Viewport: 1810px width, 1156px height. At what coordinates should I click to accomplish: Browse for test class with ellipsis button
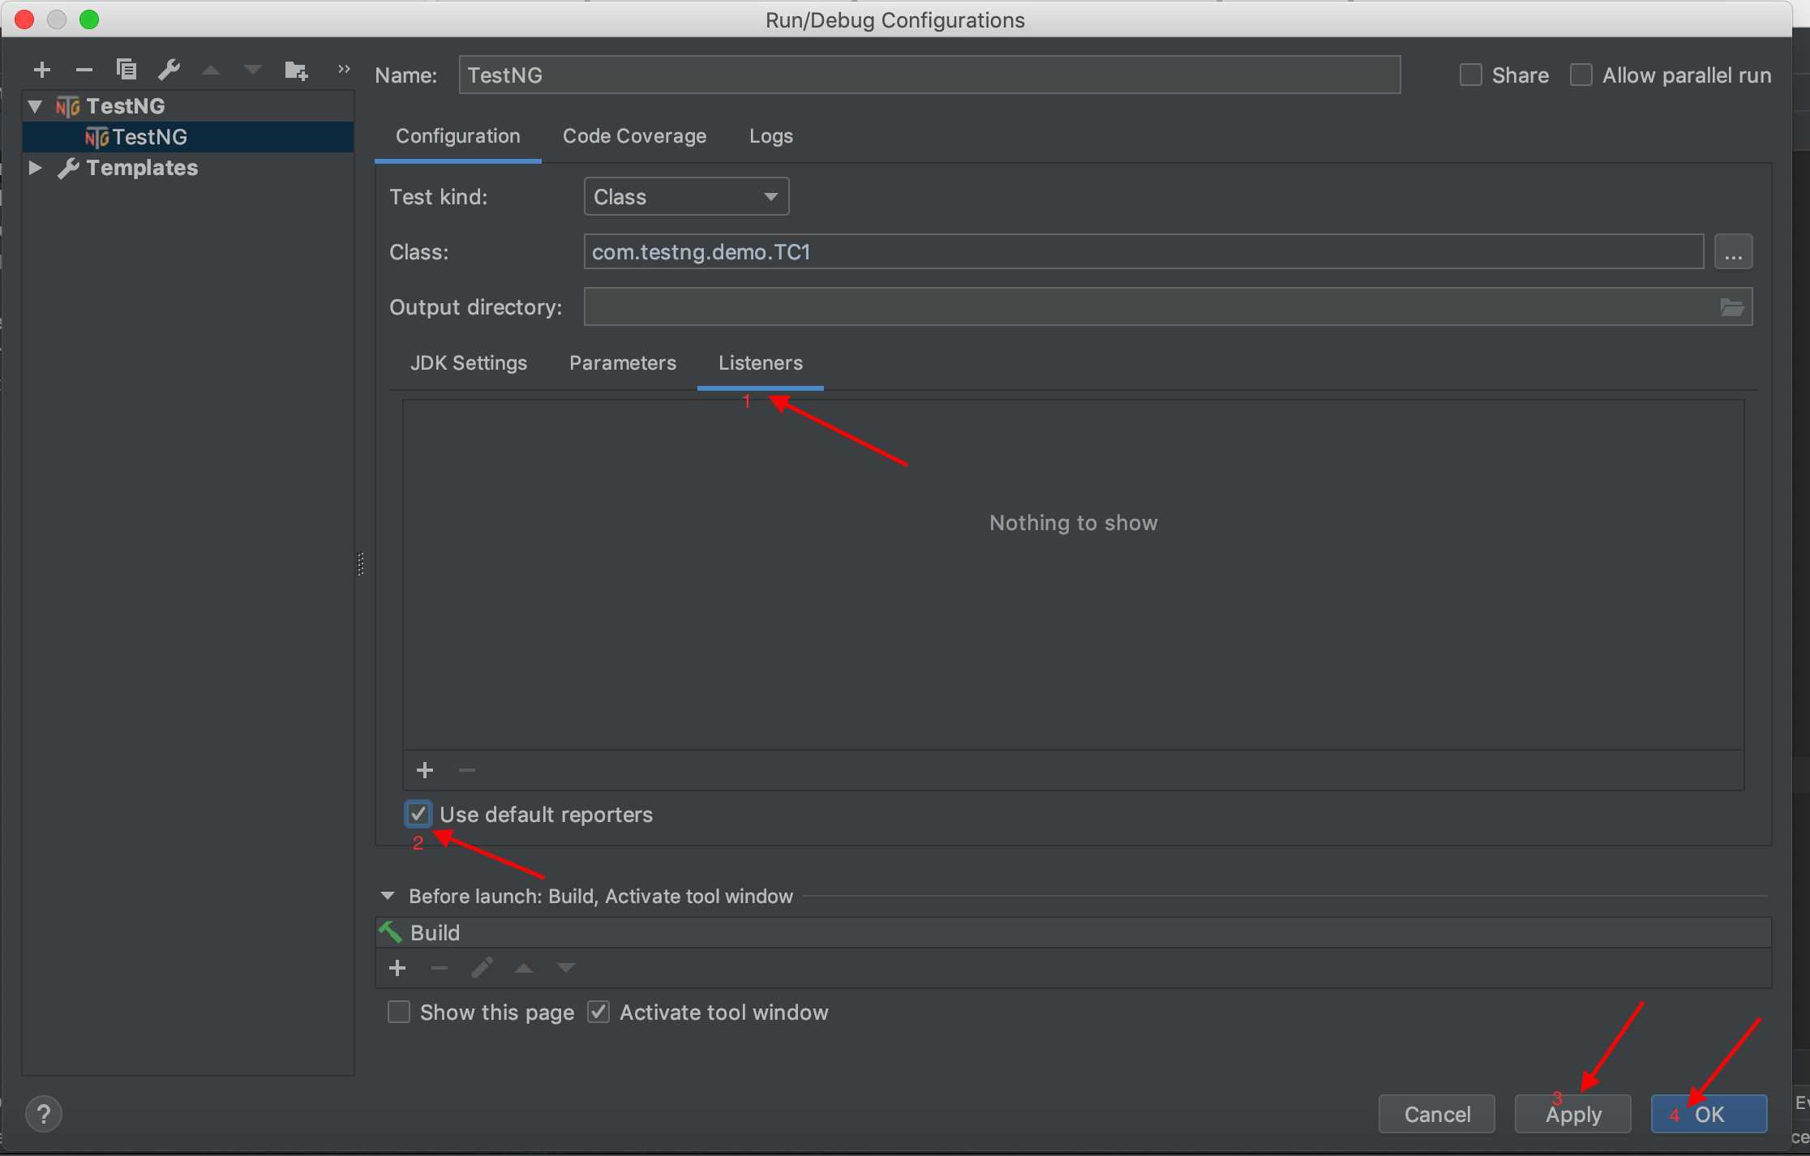pyautogui.click(x=1733, y=251)
